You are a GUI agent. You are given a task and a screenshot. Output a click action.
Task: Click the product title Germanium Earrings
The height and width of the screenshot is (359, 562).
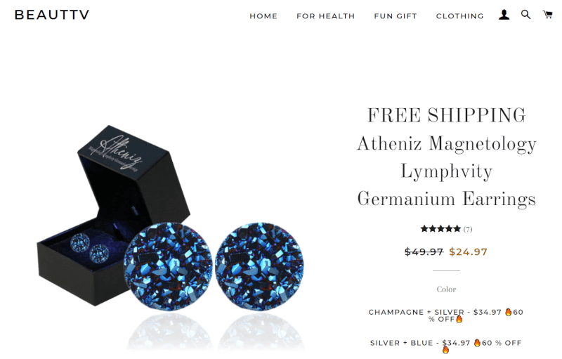click(446, 200)
